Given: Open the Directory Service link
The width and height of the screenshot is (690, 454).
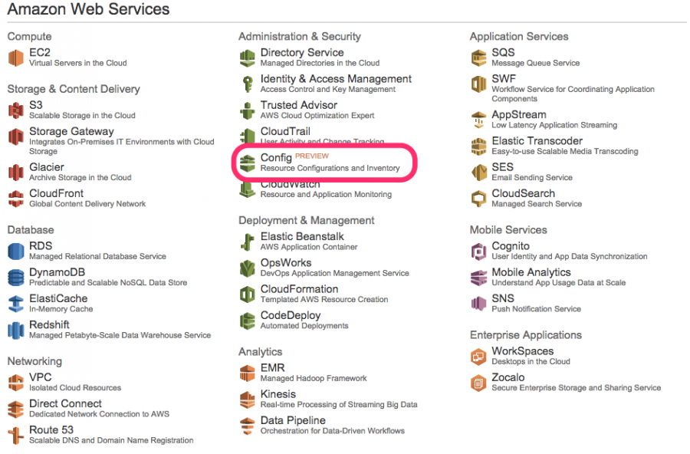Looking at the screenshot, I should tap(302, 52).
